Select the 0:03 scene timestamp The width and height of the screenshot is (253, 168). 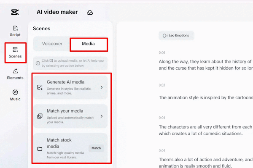162,85
